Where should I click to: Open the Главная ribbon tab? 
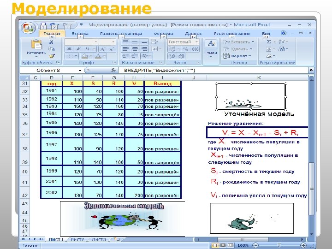pos(52,34)
